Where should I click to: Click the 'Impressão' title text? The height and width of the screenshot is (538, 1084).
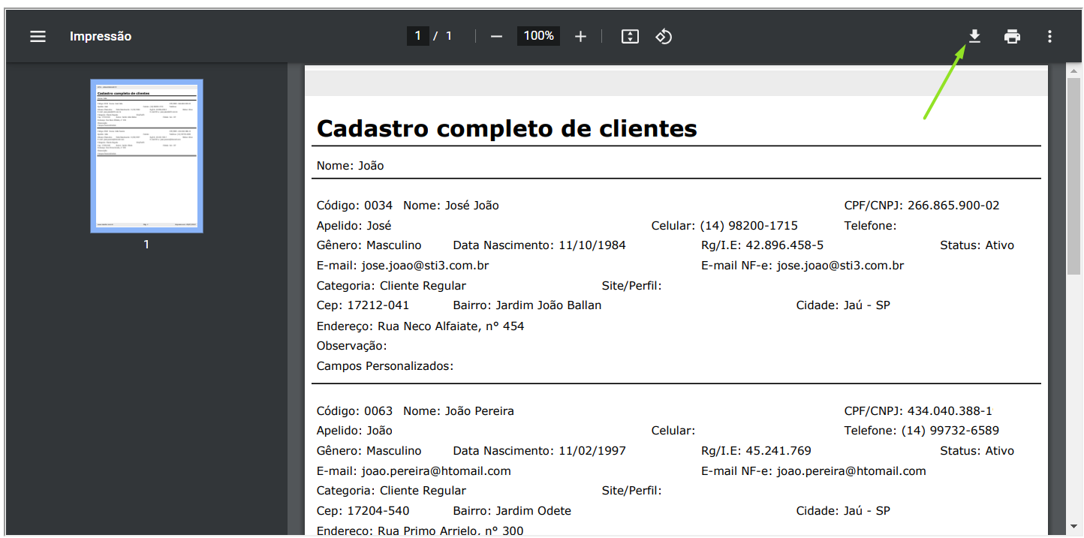(101, 36)
